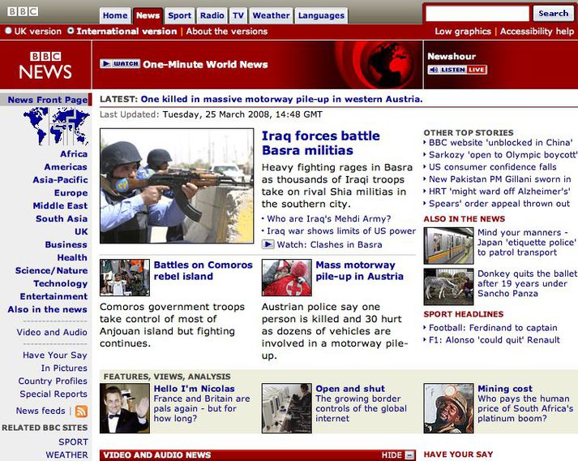The width and height of the screenshot is (578, 461).
Task: Open About the versions link
Action: (x=227, y=32)
